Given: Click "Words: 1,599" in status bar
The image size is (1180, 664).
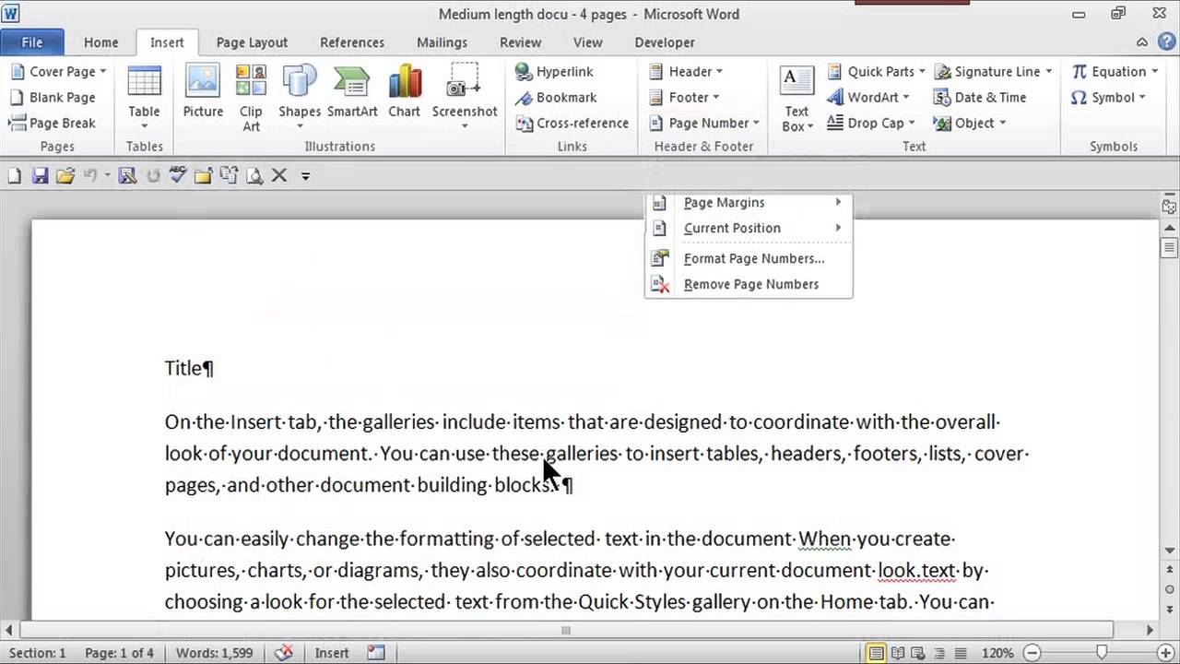Looking at the screenshot, I should click(214, 653).
